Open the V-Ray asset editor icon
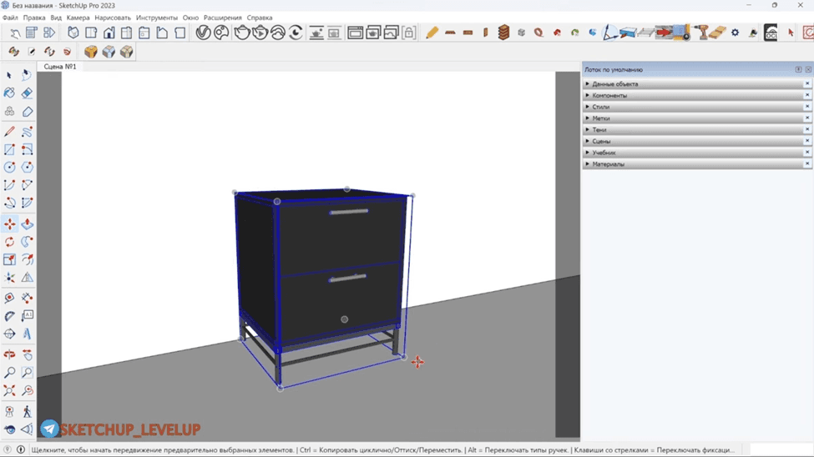814x457 pixels. [x=204, y=33]
